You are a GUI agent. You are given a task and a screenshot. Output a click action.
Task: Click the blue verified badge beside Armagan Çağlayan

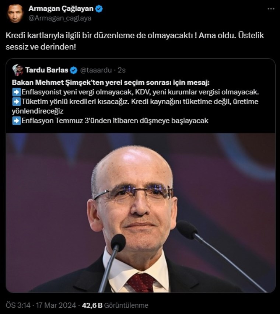tap(99, 8)
